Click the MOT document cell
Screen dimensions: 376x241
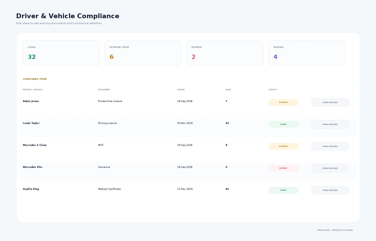[101, 145]
